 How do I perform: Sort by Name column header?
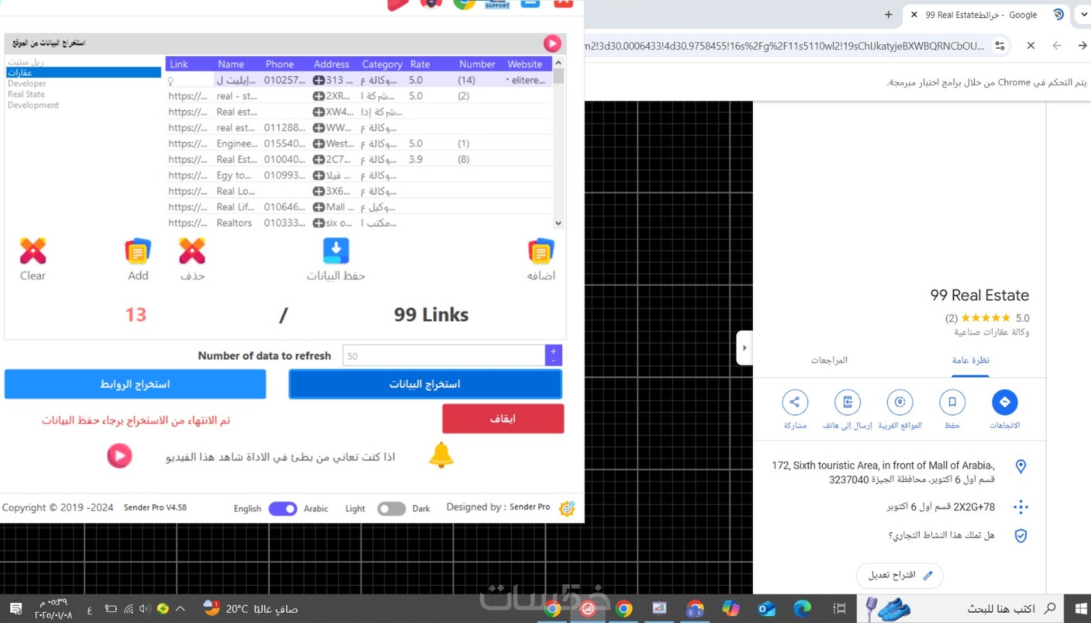[231, 64]
